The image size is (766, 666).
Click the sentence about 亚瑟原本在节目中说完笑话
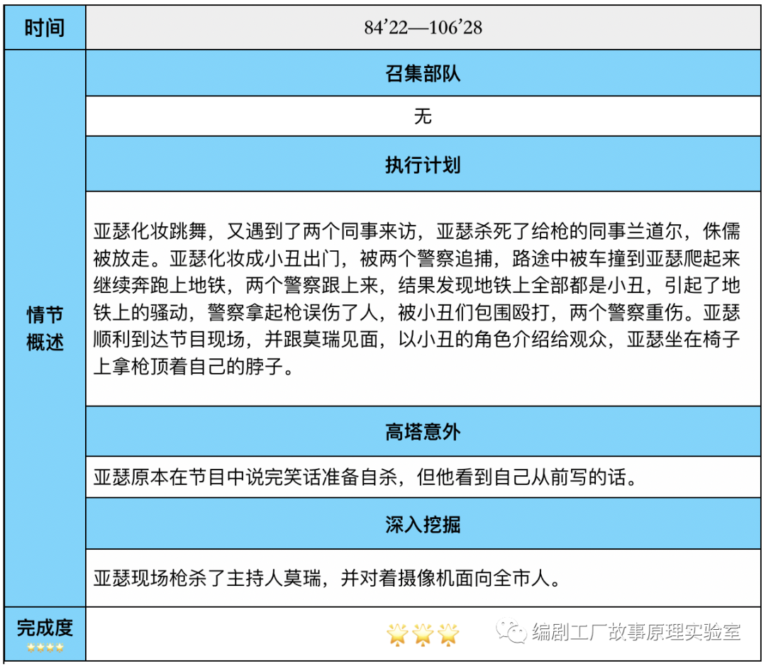[x=363, y=477]
